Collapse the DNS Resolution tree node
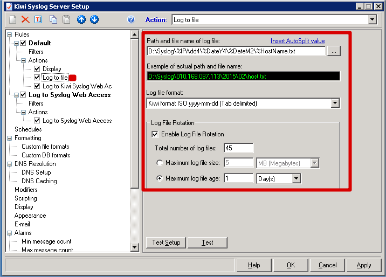 [x=9, y=164]
